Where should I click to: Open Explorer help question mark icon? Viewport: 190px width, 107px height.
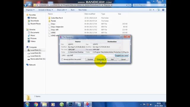point(163,10)
